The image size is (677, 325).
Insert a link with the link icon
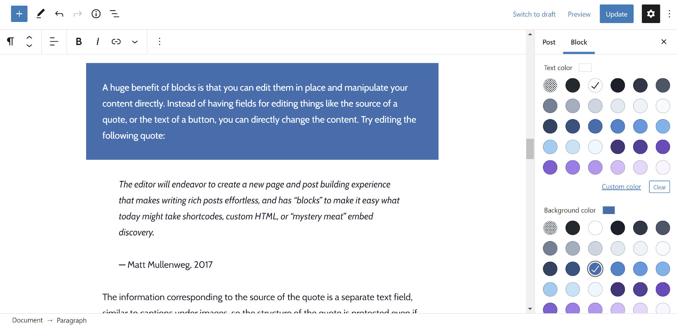pyautogui.click(x=116, y=42)
